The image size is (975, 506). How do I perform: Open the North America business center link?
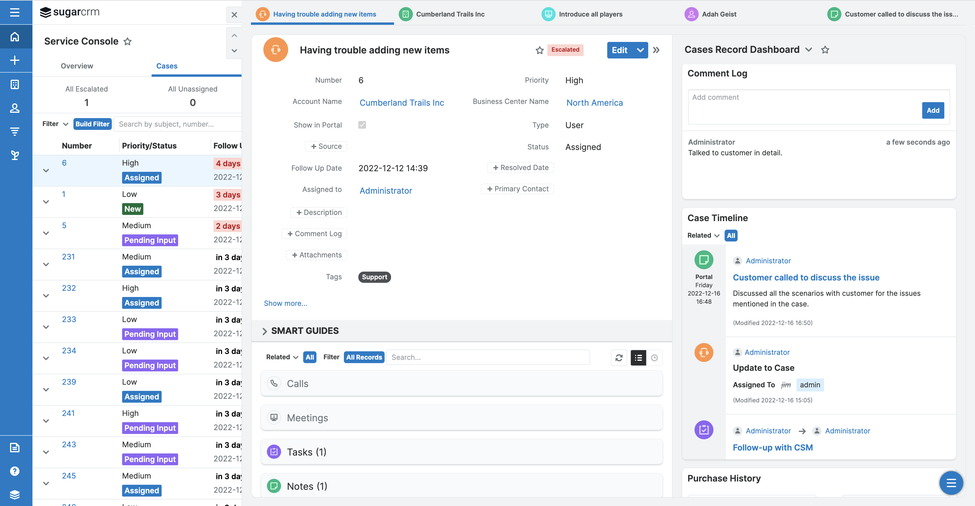[x=594, y=103]
